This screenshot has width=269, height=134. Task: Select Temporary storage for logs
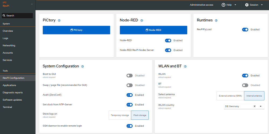point(120,115)
